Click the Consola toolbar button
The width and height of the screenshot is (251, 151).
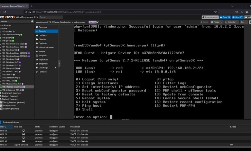230,22
